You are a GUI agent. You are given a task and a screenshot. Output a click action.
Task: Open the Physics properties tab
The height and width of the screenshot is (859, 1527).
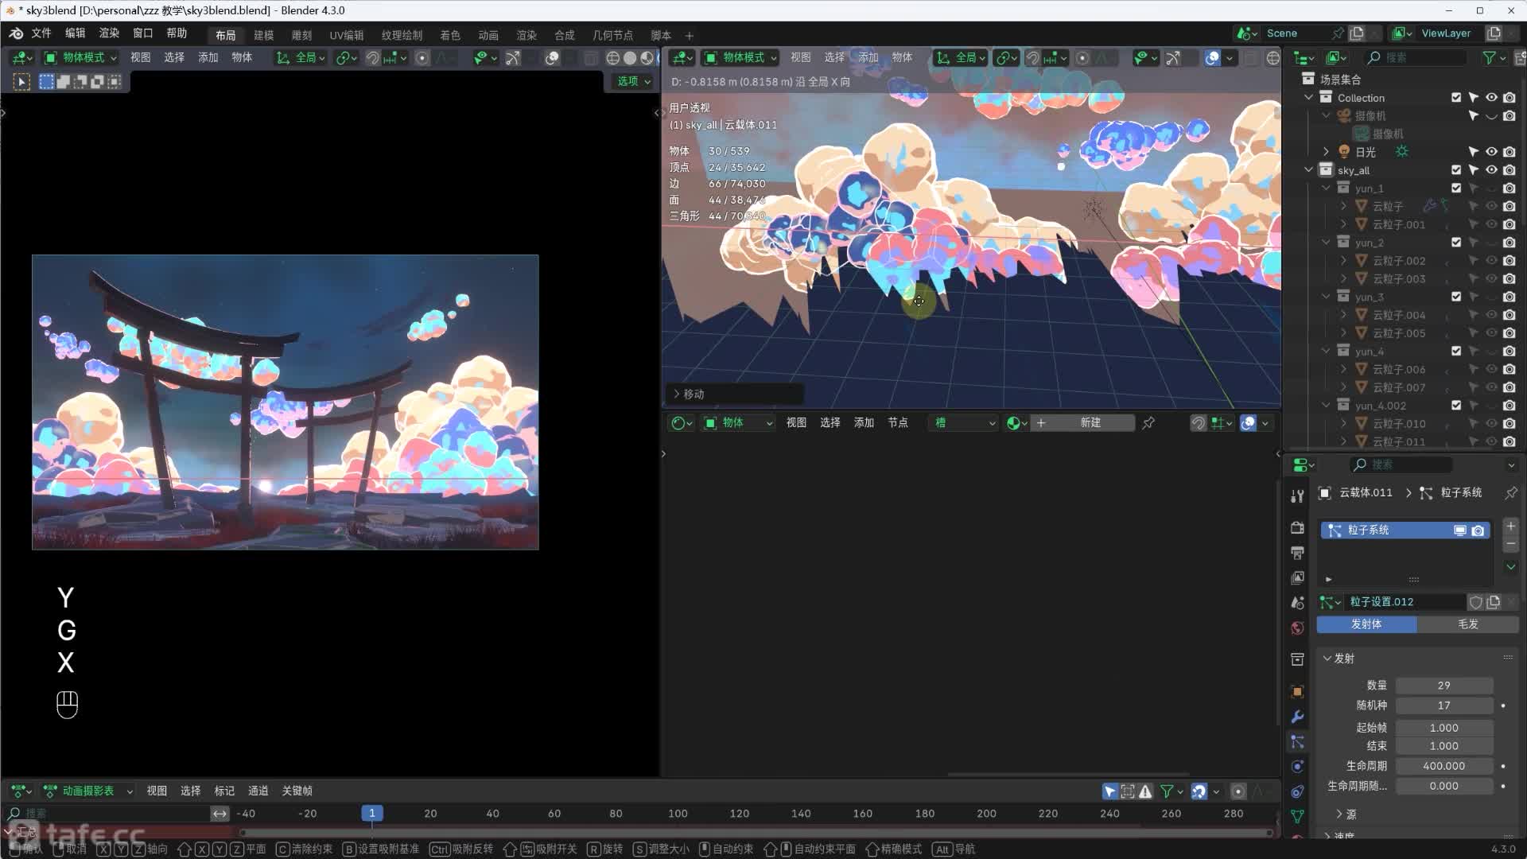1297,767
